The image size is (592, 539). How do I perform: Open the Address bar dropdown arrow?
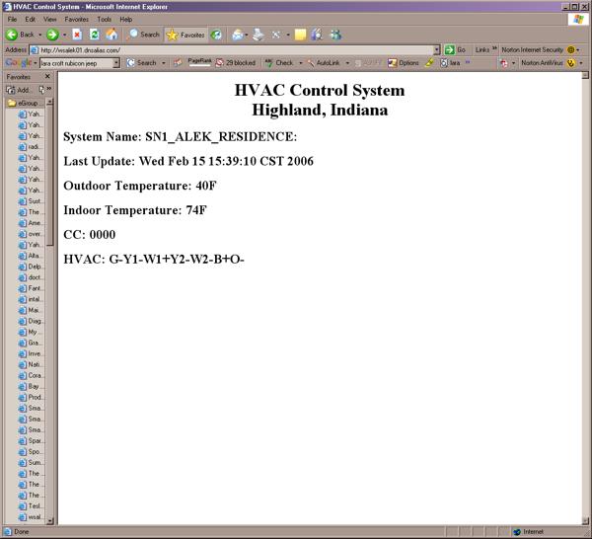pyautogui.click(x=436, y=49)
